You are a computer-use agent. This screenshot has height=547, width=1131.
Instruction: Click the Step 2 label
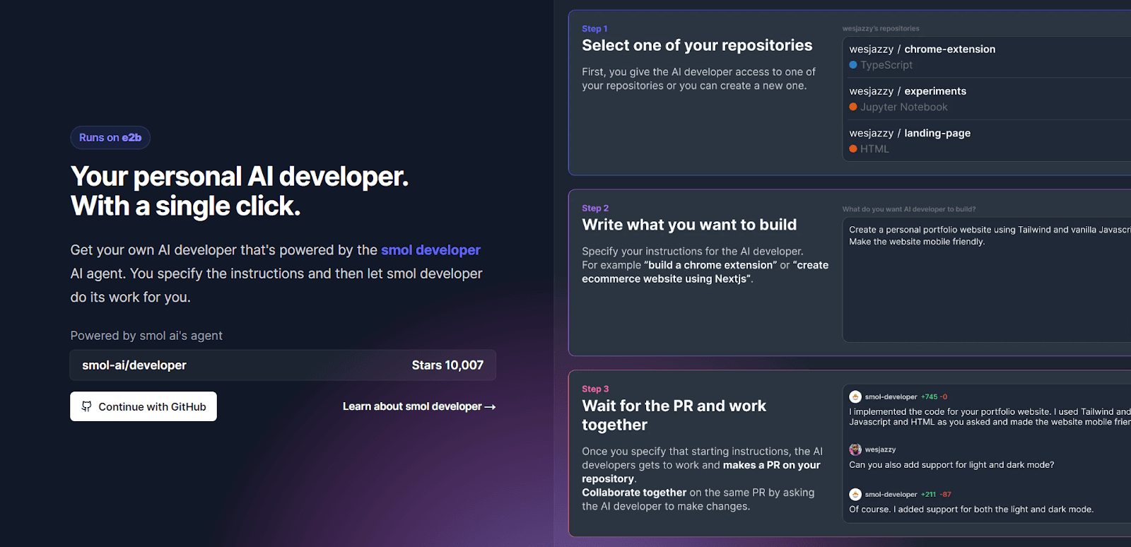pyautogui.click(x=595, y=208)
